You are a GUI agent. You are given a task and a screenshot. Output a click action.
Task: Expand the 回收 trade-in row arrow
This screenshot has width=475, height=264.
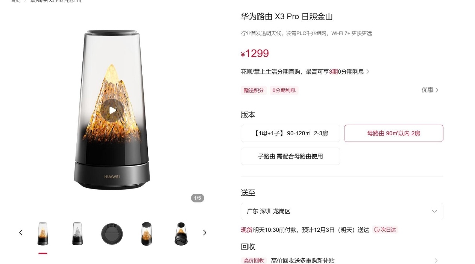point(436,261)
